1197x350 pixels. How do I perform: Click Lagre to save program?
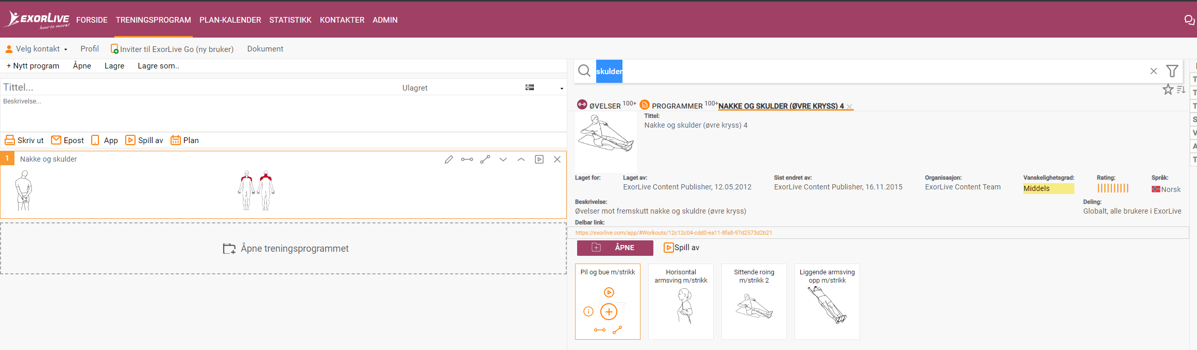114,66
